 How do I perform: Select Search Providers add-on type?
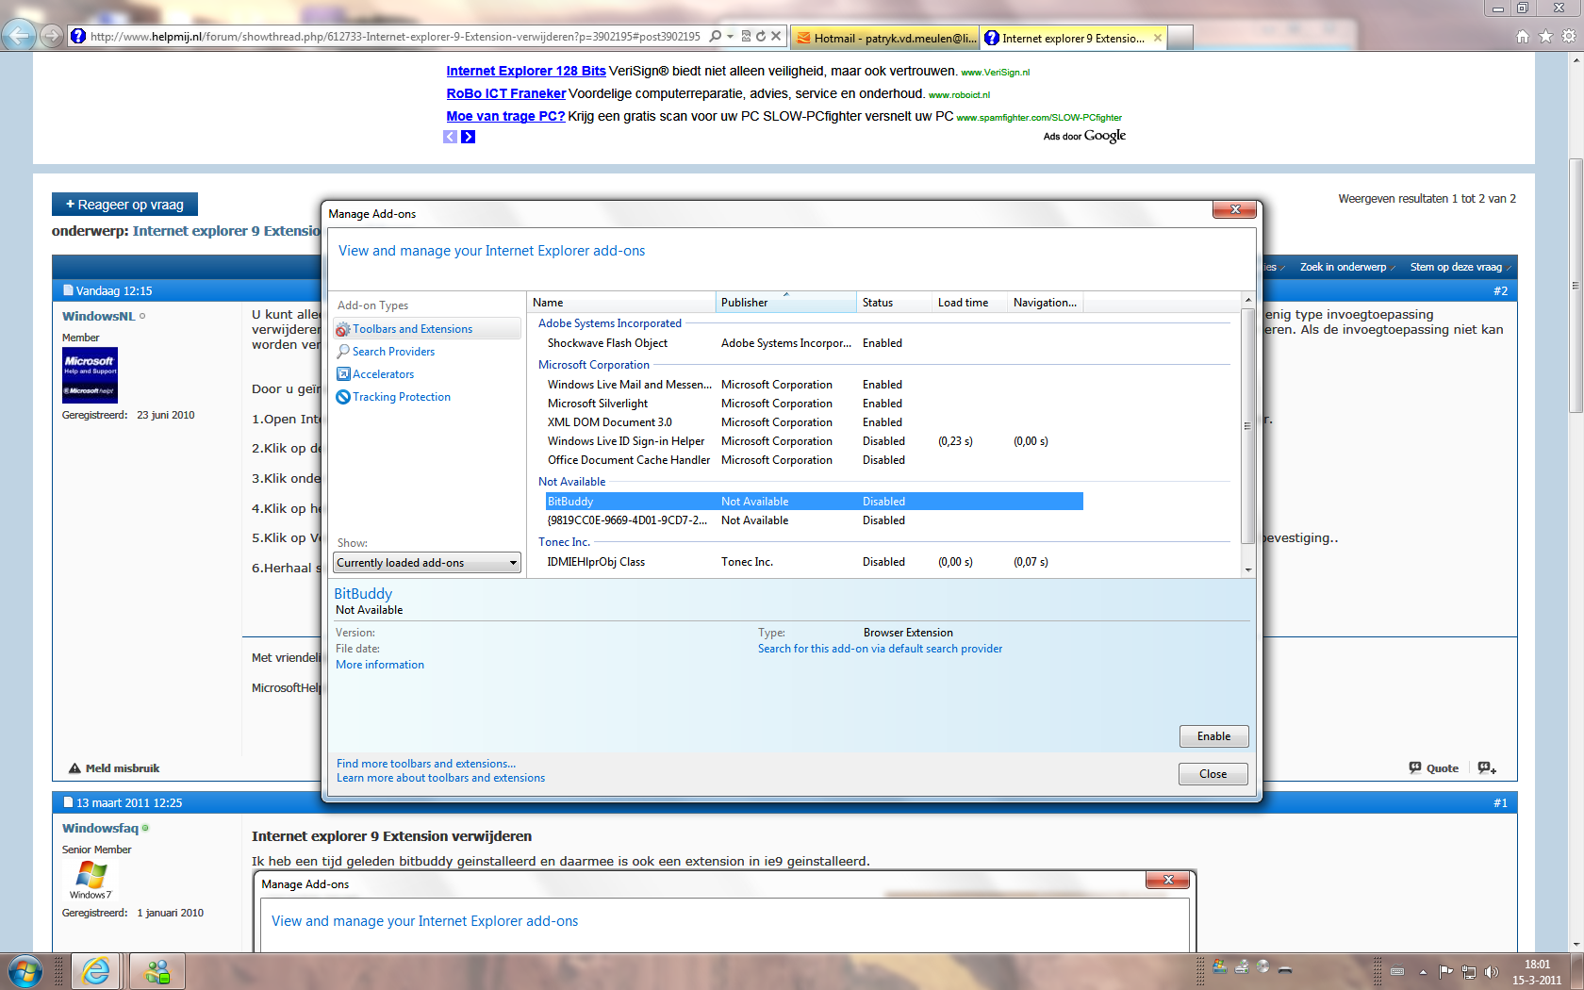point(393,352)
